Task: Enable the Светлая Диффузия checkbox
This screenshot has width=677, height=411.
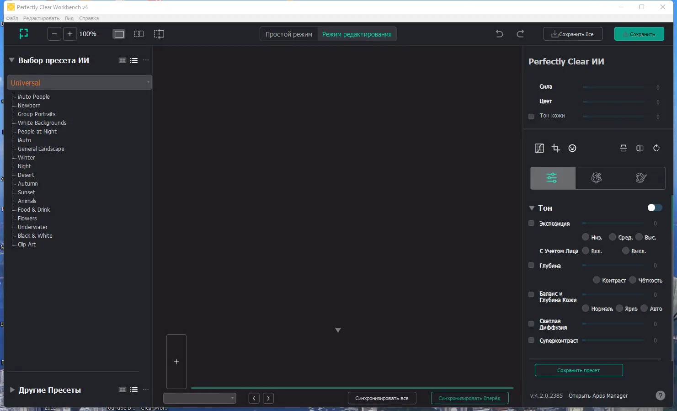Action: coord(531,324)
